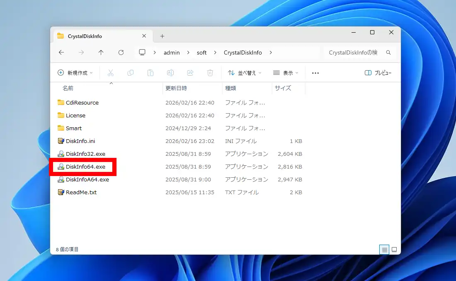Viewport: 456px width, 281px height.
Task: Open the 表示 view dropdown
Action: coord(286,73)
